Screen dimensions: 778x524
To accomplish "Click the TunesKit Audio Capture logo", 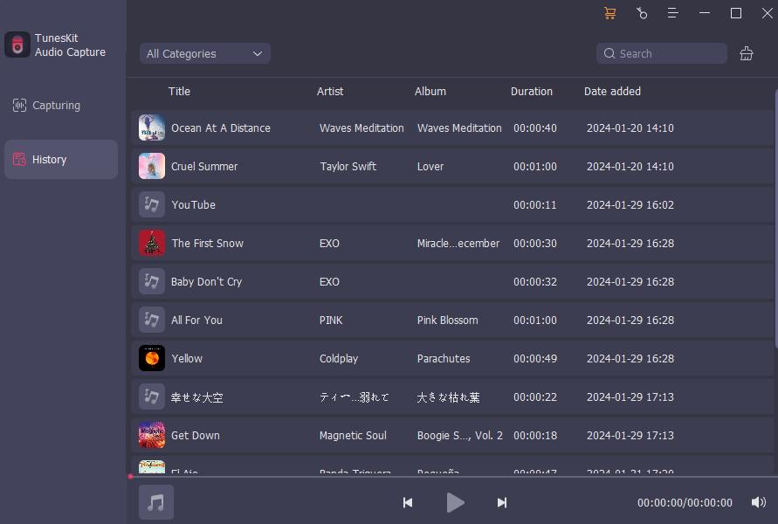I will (17, 45).
